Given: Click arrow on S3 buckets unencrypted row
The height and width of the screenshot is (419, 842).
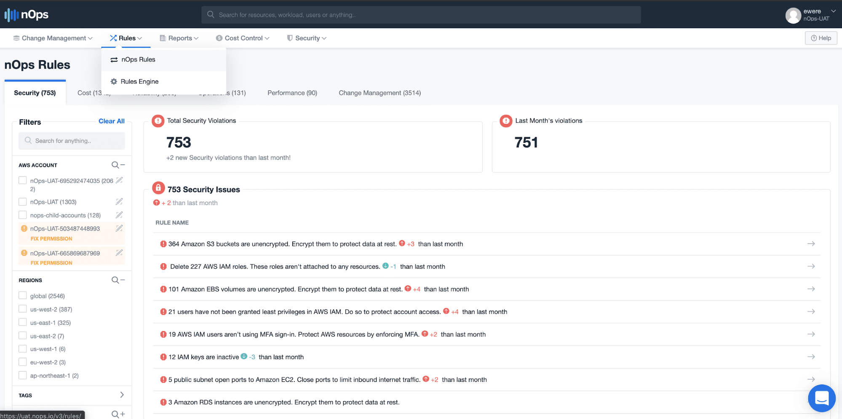Looking at the screenshot, I should [x=811, y=244].
